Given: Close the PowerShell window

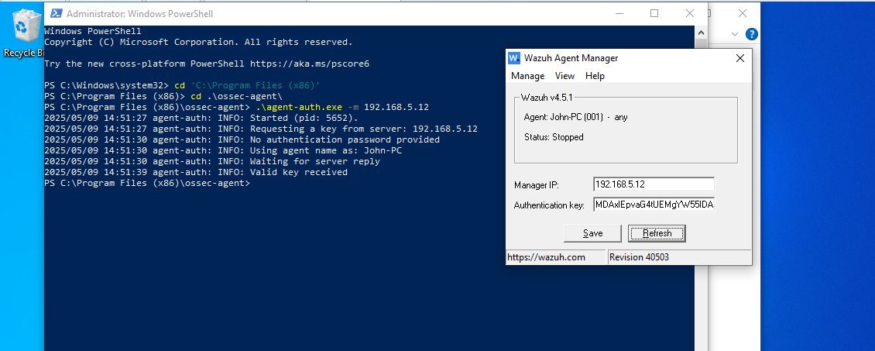Looking at the screenshot, I should (690, 13).
